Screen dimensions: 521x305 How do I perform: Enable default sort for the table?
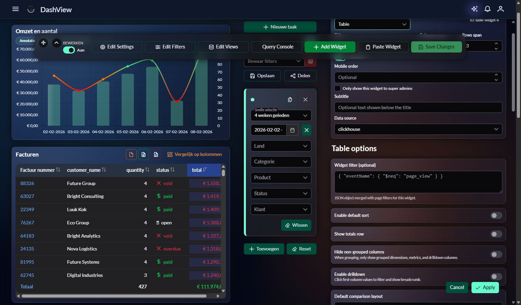coord(496,215)
